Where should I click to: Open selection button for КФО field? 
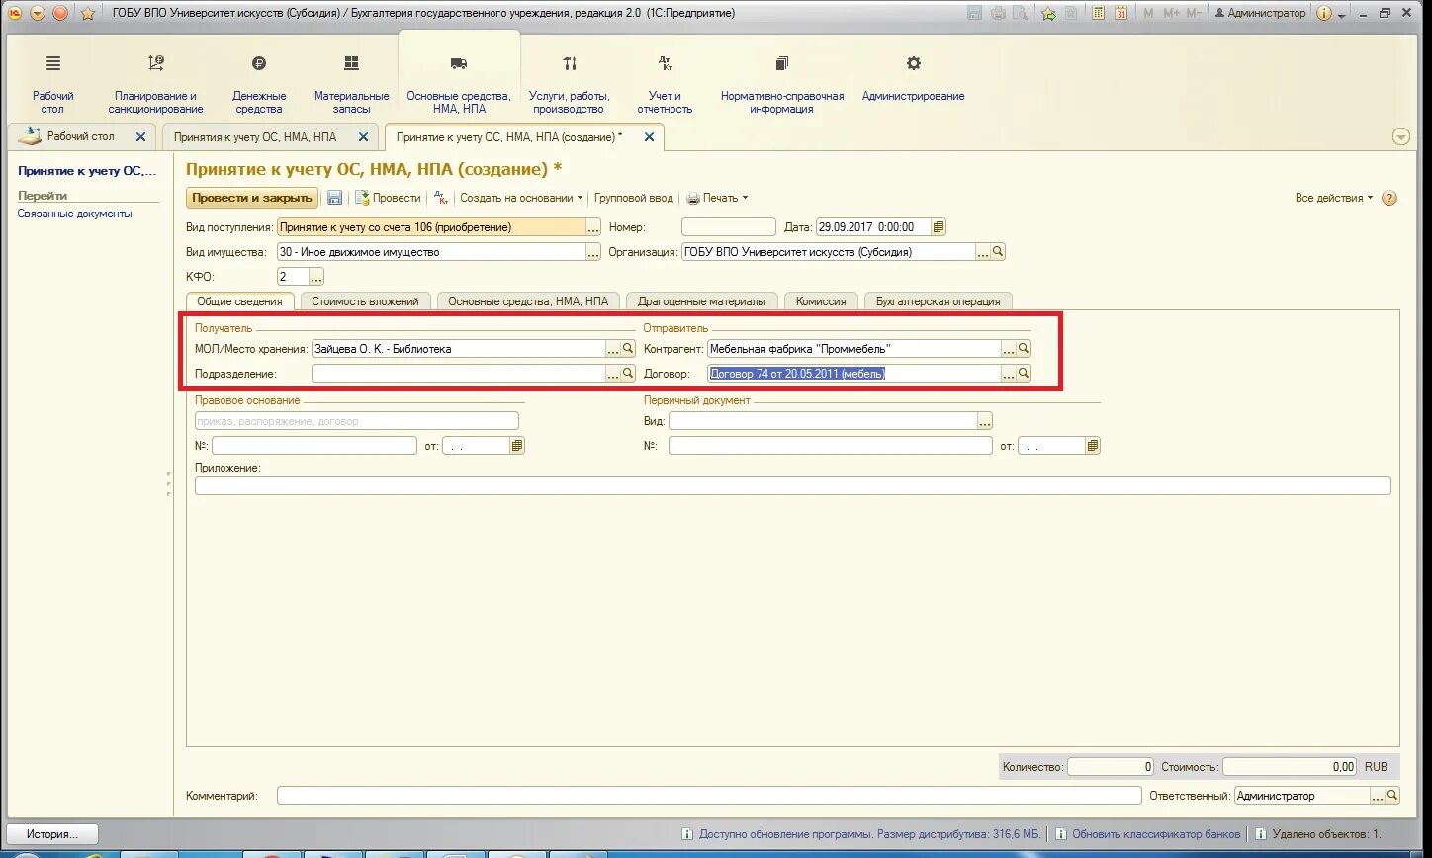pyautogui.click(x=316, y=277)
